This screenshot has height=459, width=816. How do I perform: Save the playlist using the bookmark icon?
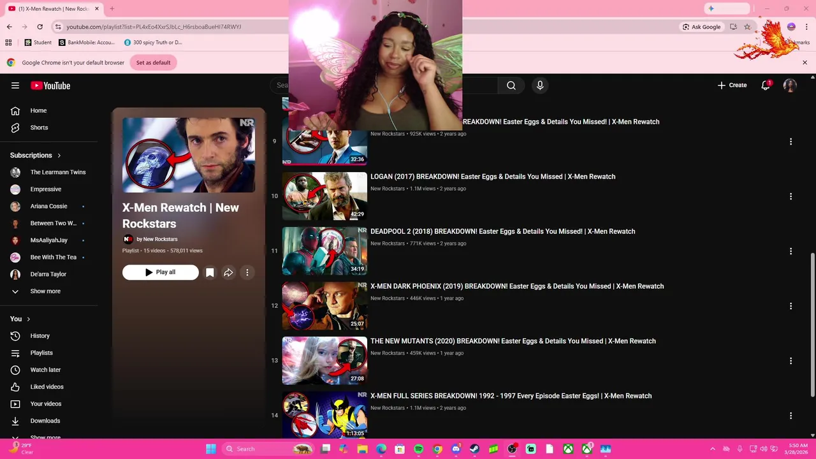tap(210, 272)
